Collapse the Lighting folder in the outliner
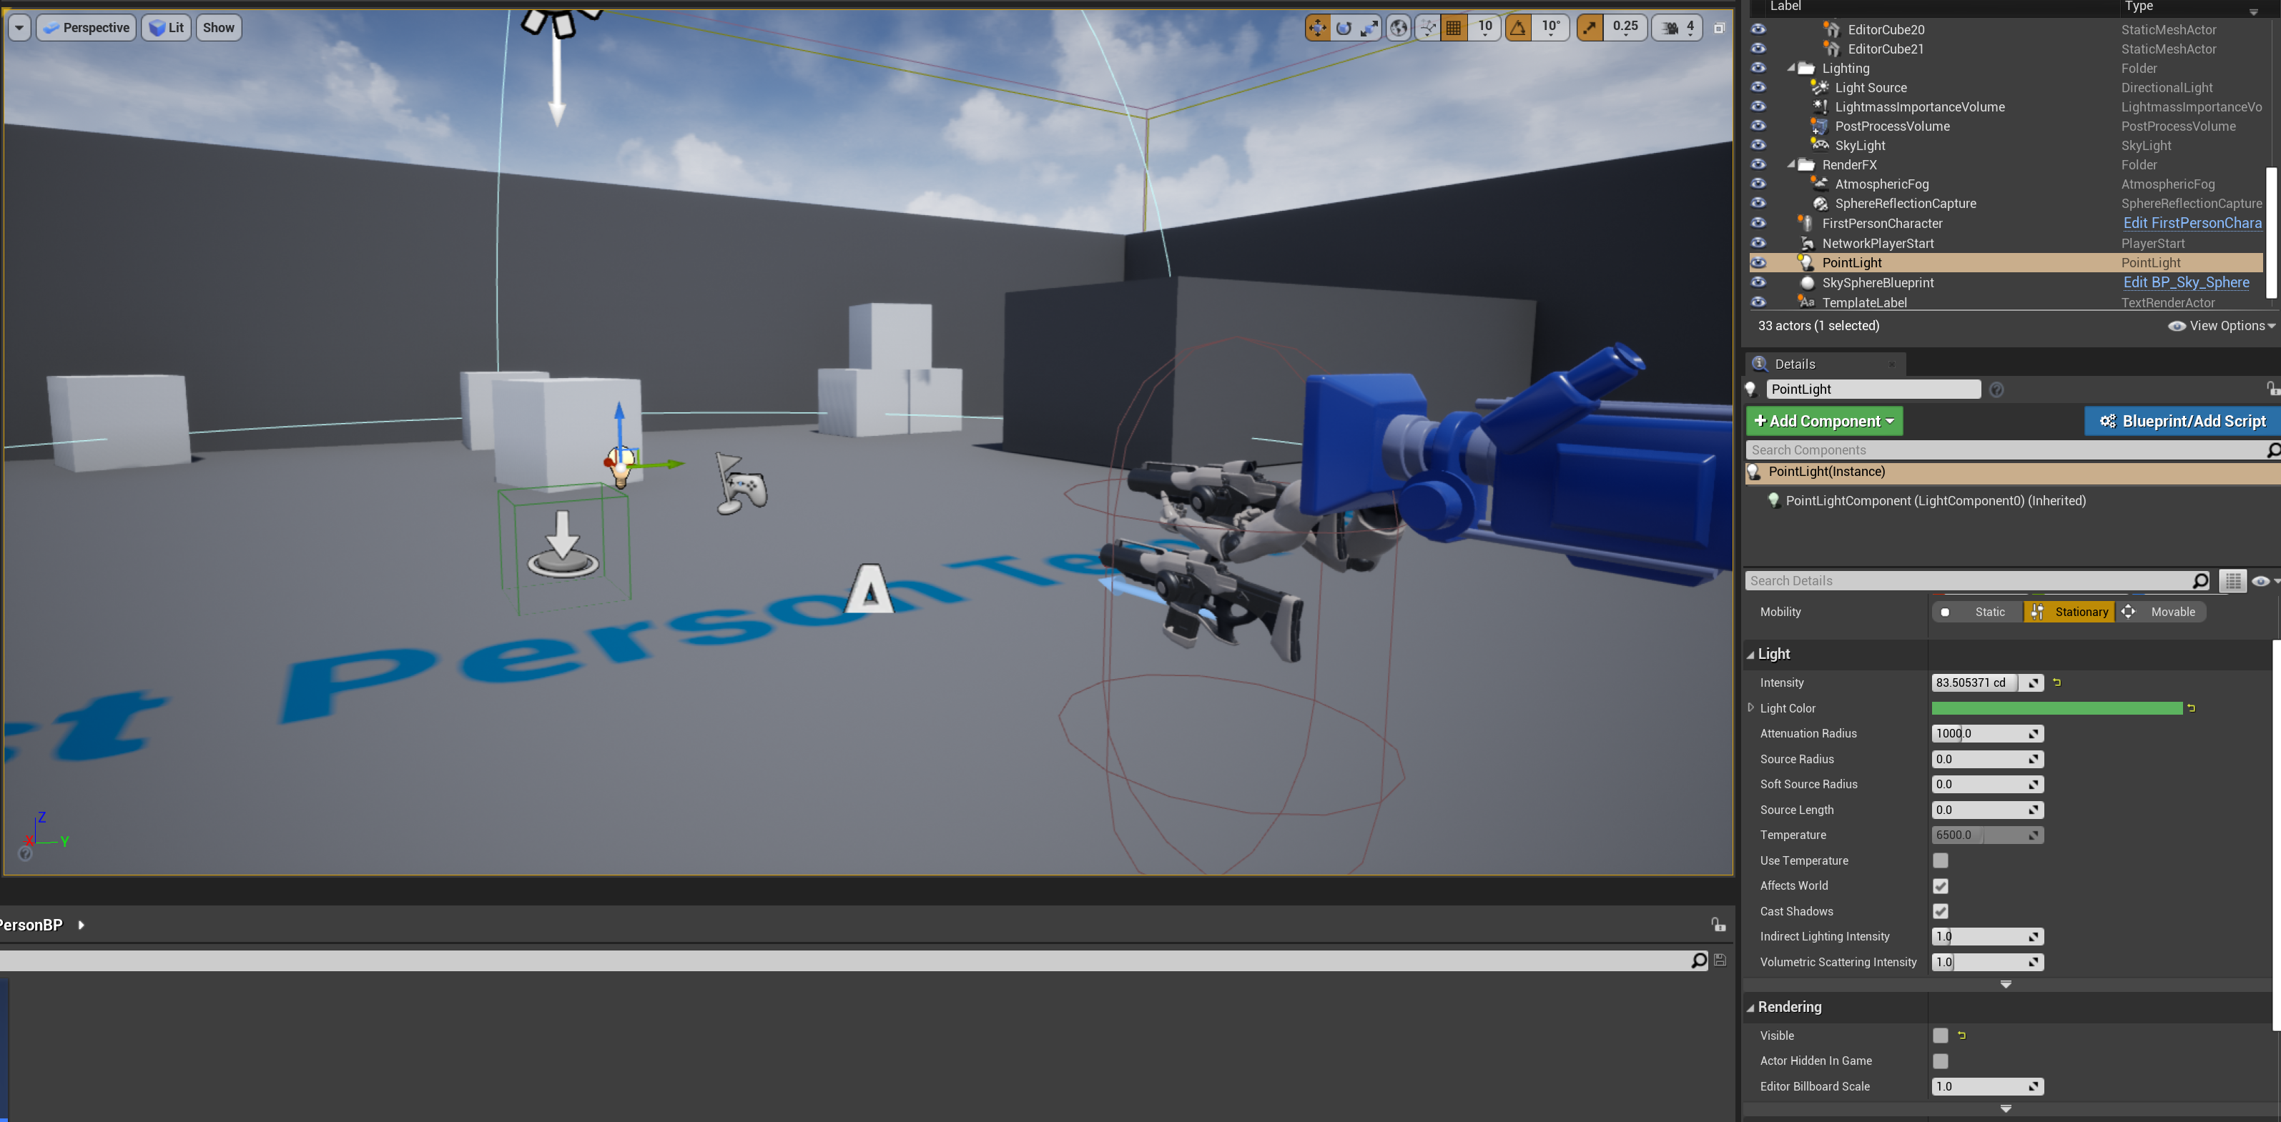The width and height of the screenshot is (2281, 1122). [x=1792, y=68]
